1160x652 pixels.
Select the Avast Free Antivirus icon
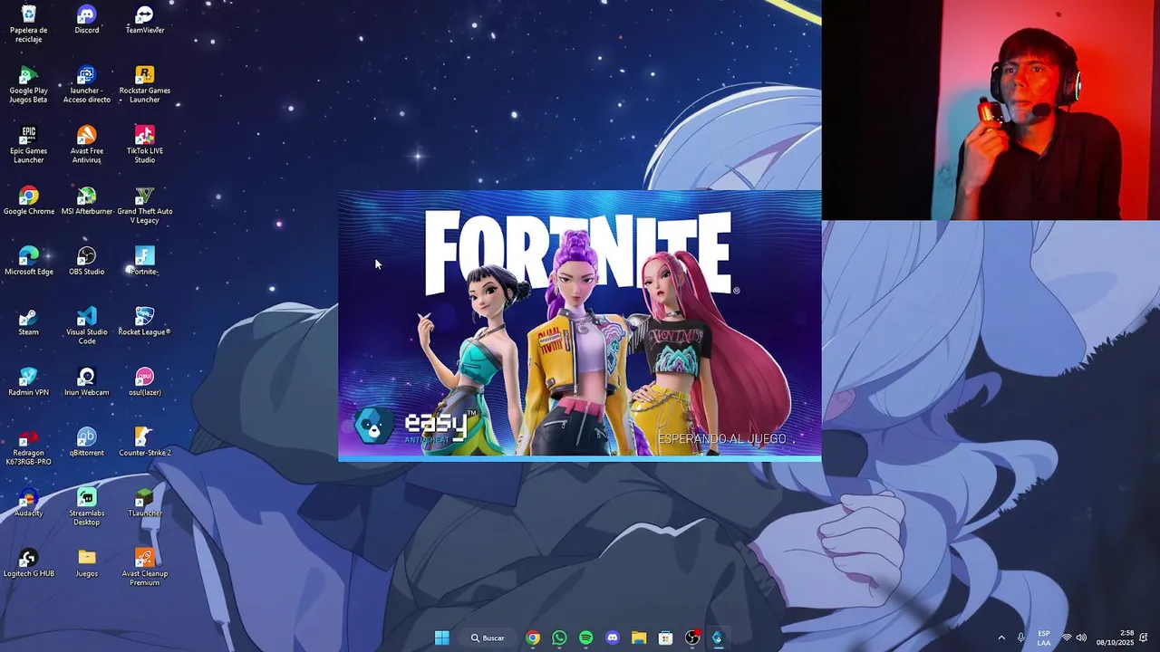pos(86,145)
